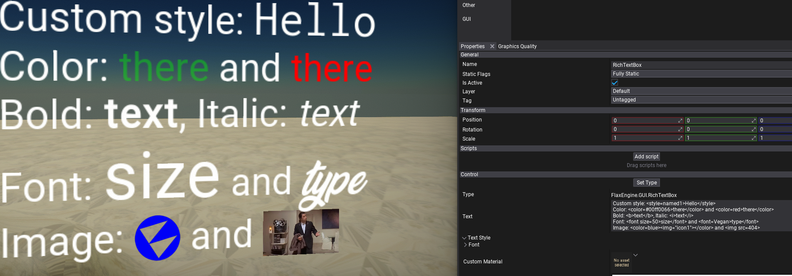Image resolution: width=792 pixels, height=276 pixels.
Task: Open Custom Material asset picker dropdown arrow
Action: pyautogui.click(x=636, y=255)
